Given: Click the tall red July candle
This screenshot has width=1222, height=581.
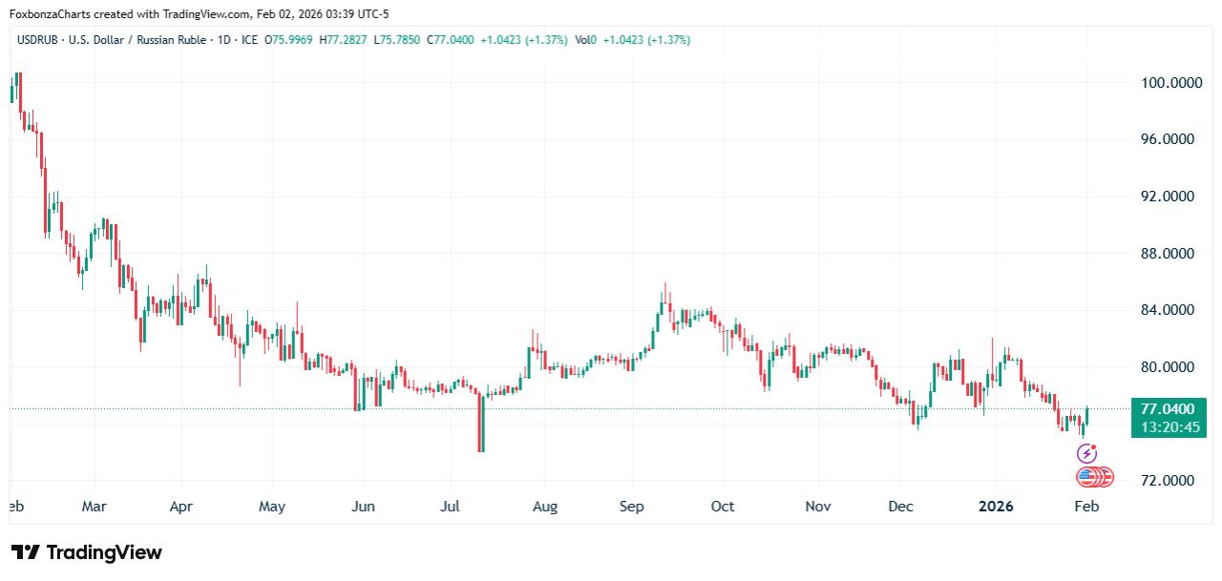Looking at the screenshot, I should tap(481, 423).
